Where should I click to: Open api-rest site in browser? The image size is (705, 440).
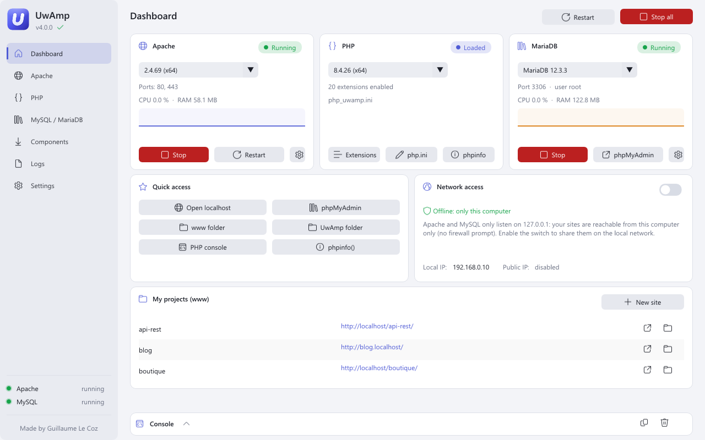click(648, 328)
